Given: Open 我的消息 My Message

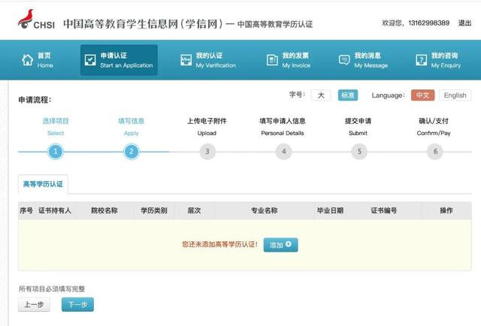Looking at the screenshot, I should [363, 60].
